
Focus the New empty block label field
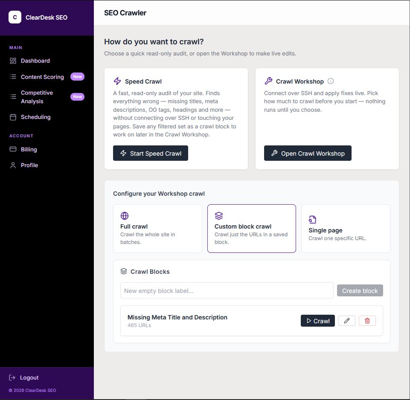pyautogui.click(x=227, y=290)
